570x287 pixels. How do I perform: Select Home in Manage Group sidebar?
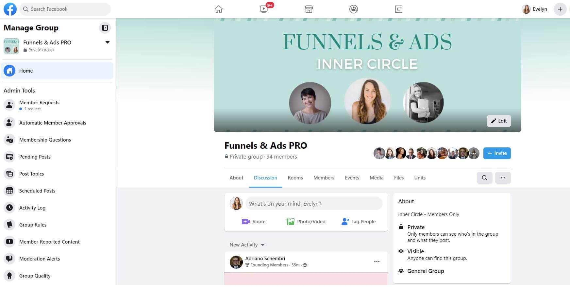(x=57, y=71)
